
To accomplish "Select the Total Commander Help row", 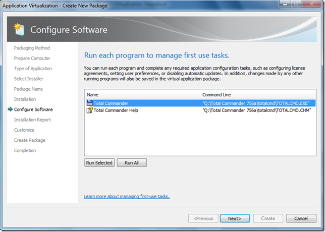I will click(x=200, y=110).
